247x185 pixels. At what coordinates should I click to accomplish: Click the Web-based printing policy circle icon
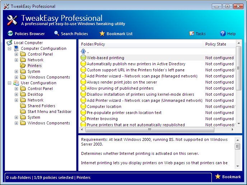click(83, 58)
